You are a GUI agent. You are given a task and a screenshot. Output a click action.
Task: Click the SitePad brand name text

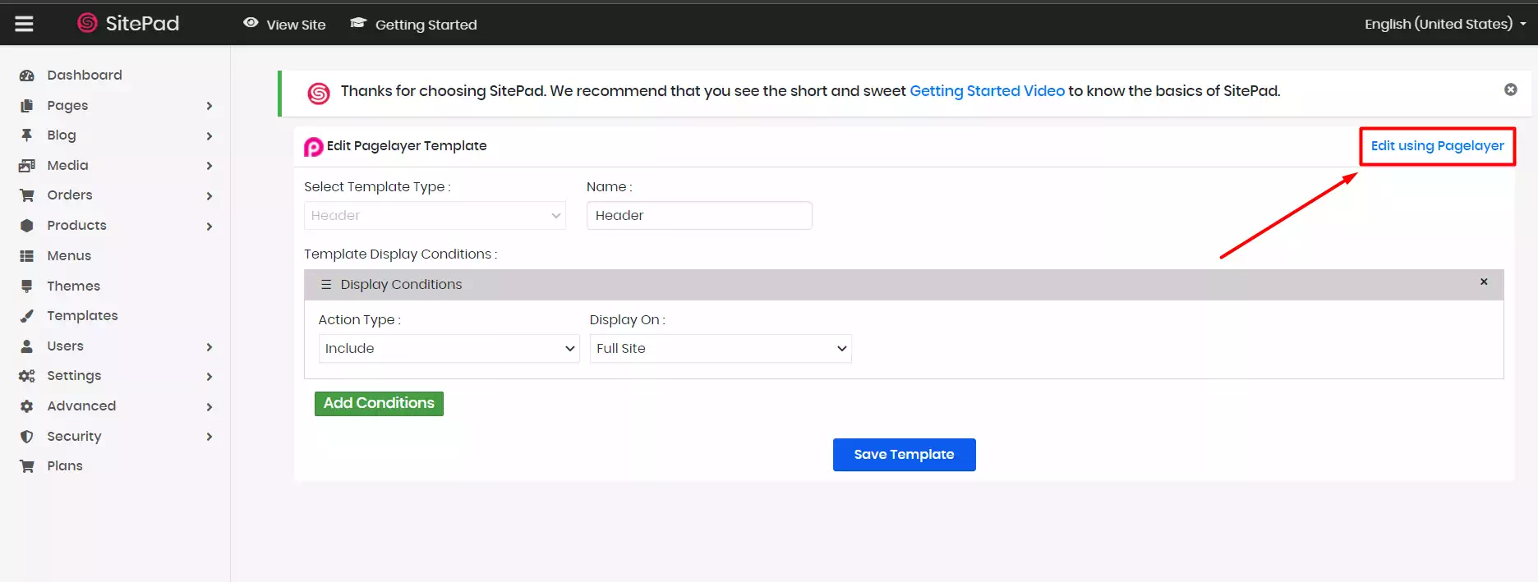(142, 24)
